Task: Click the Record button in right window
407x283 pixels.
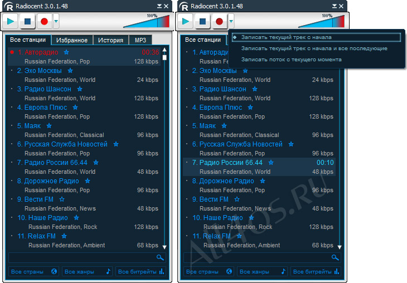Action: tap(219, 21)
